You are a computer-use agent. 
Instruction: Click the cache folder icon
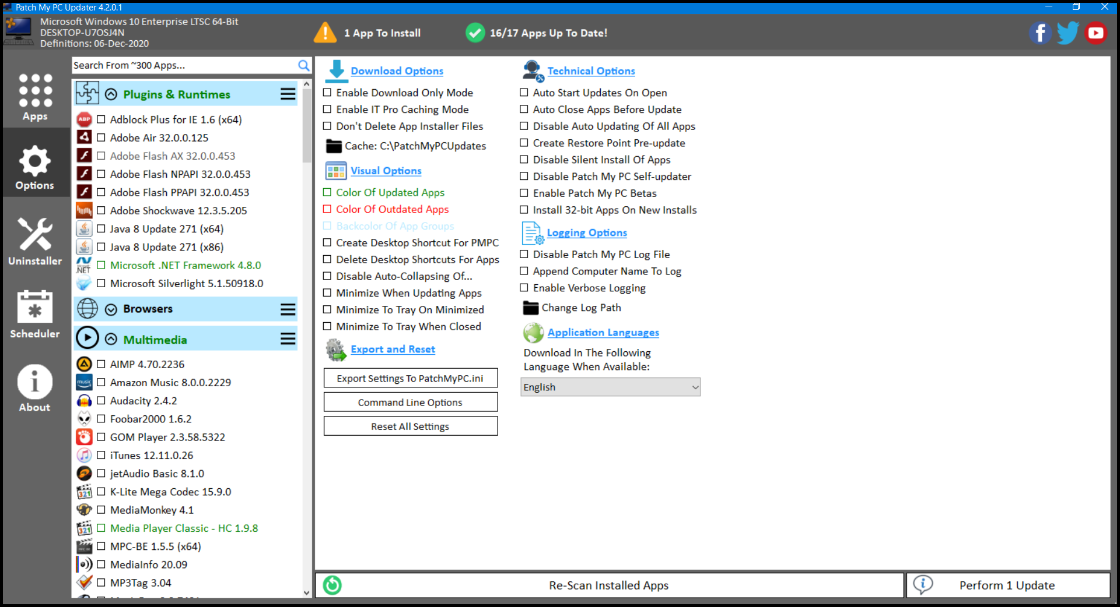pos(334,146)
